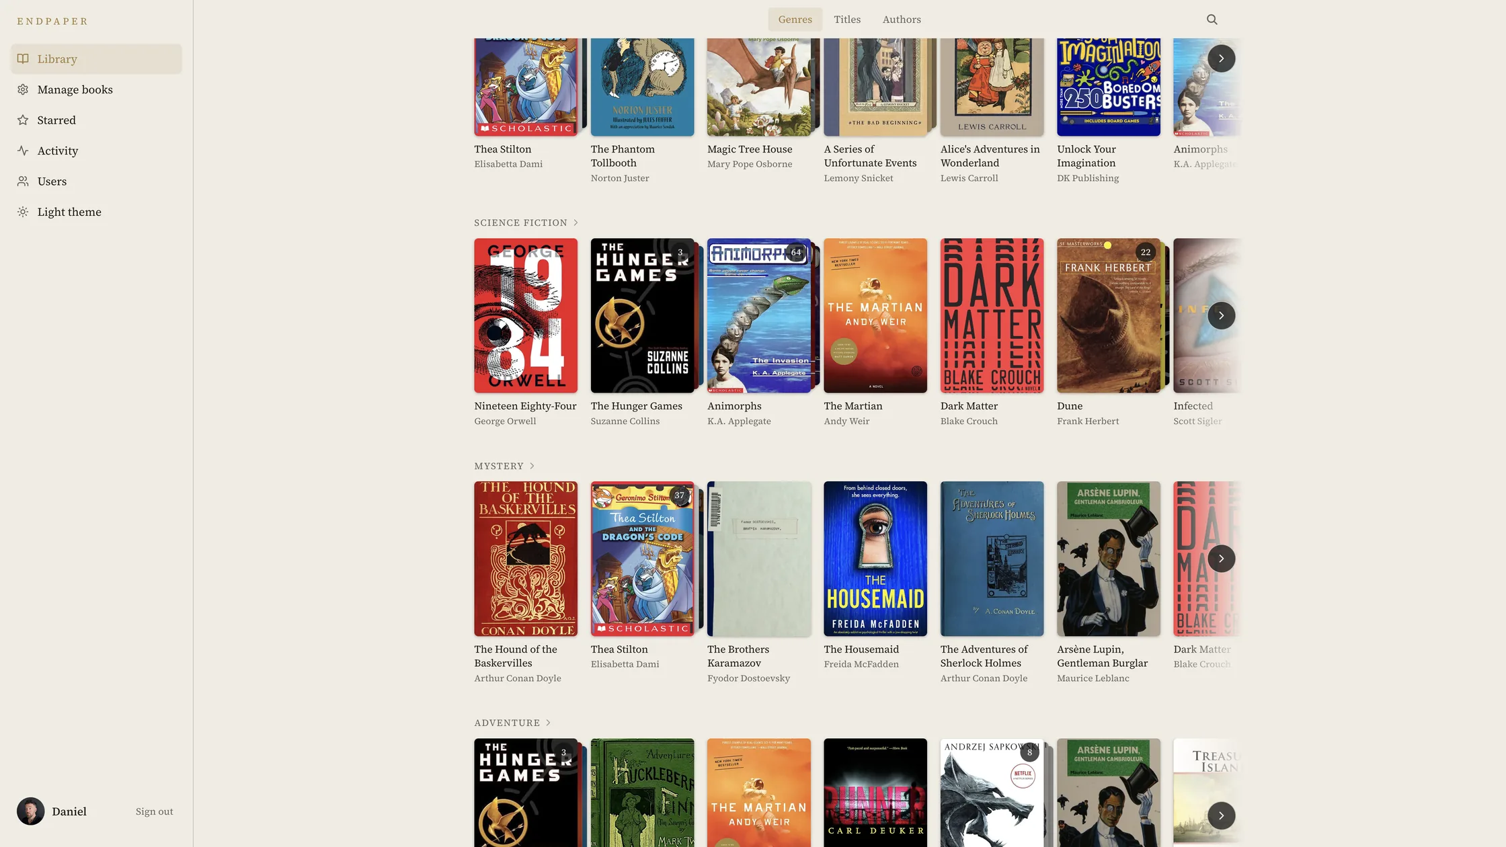1506x847 pixels.
Task: Open The Housemaid cover
Action: coord(875,559)
